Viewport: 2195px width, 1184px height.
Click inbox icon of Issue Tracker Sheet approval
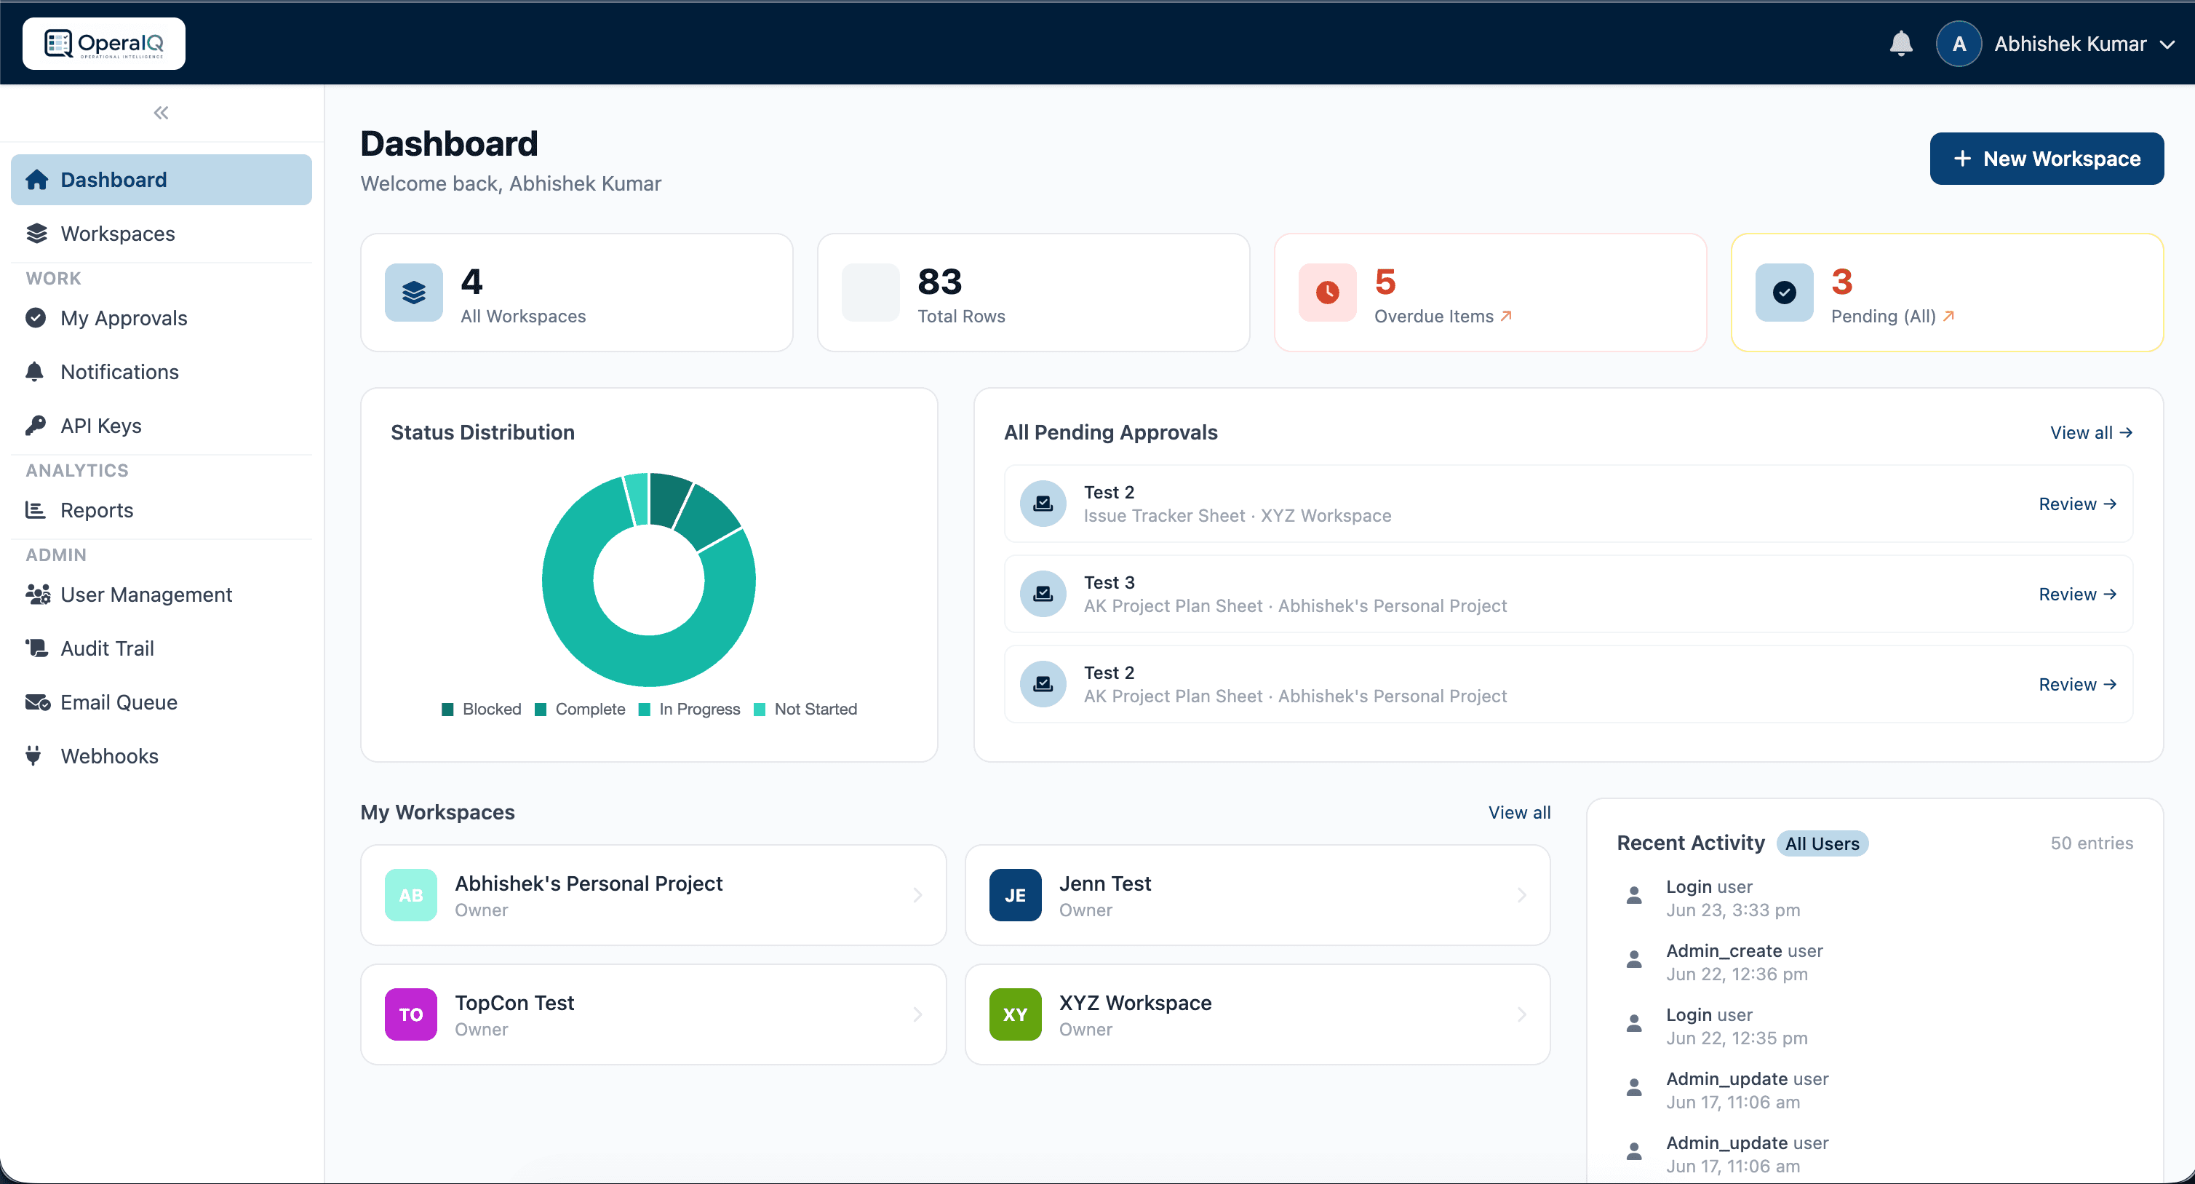[x=1043, y=504]
